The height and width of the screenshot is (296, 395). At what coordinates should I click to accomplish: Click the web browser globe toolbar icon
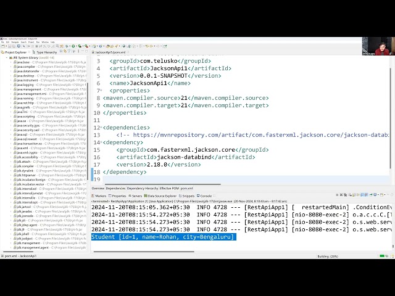(123, 46)
